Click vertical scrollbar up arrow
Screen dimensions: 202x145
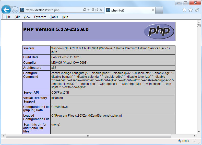(199, 22)
